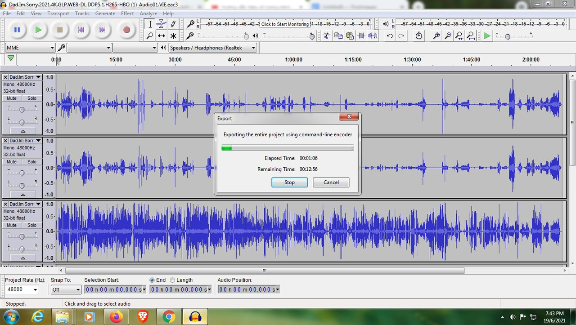Click the Audio Position time field

pyautogui.click(x=249, y=289)
